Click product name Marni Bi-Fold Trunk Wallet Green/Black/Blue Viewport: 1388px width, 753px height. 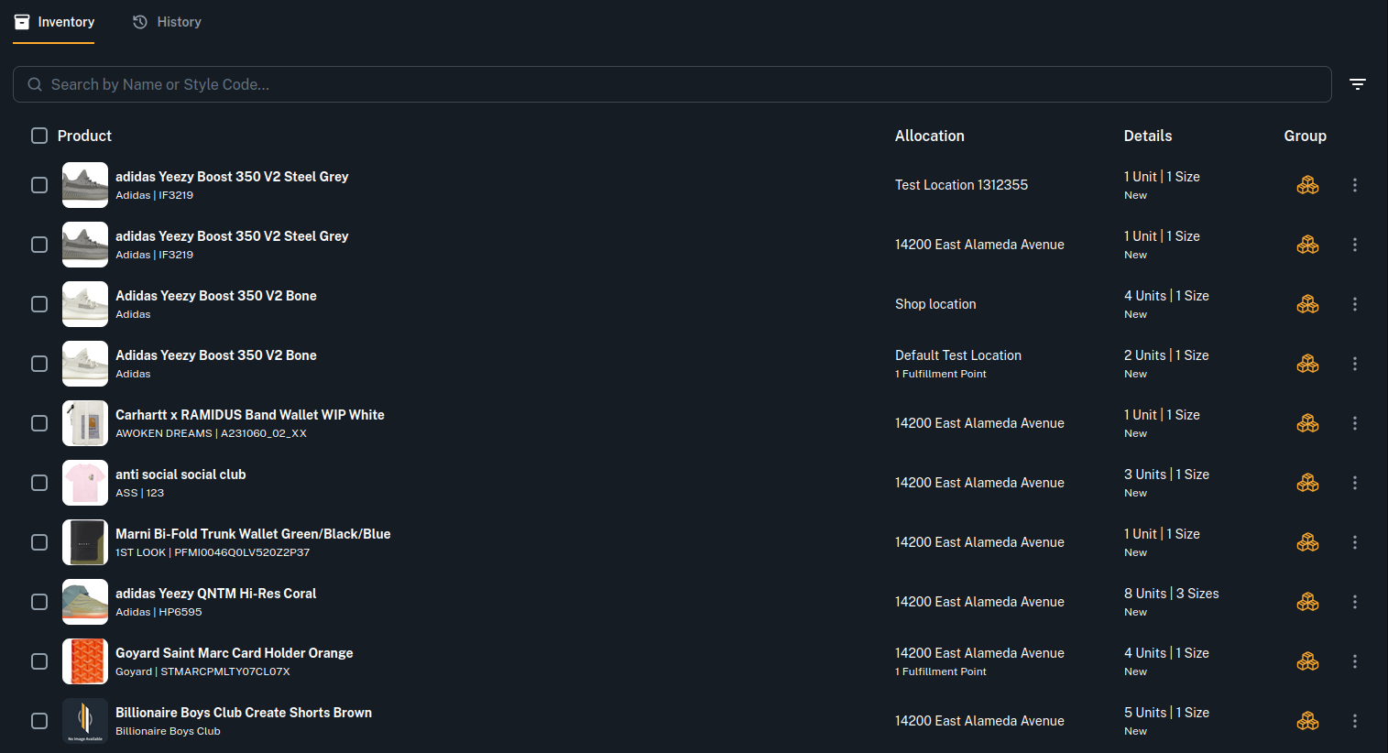[x=253, y=534]
